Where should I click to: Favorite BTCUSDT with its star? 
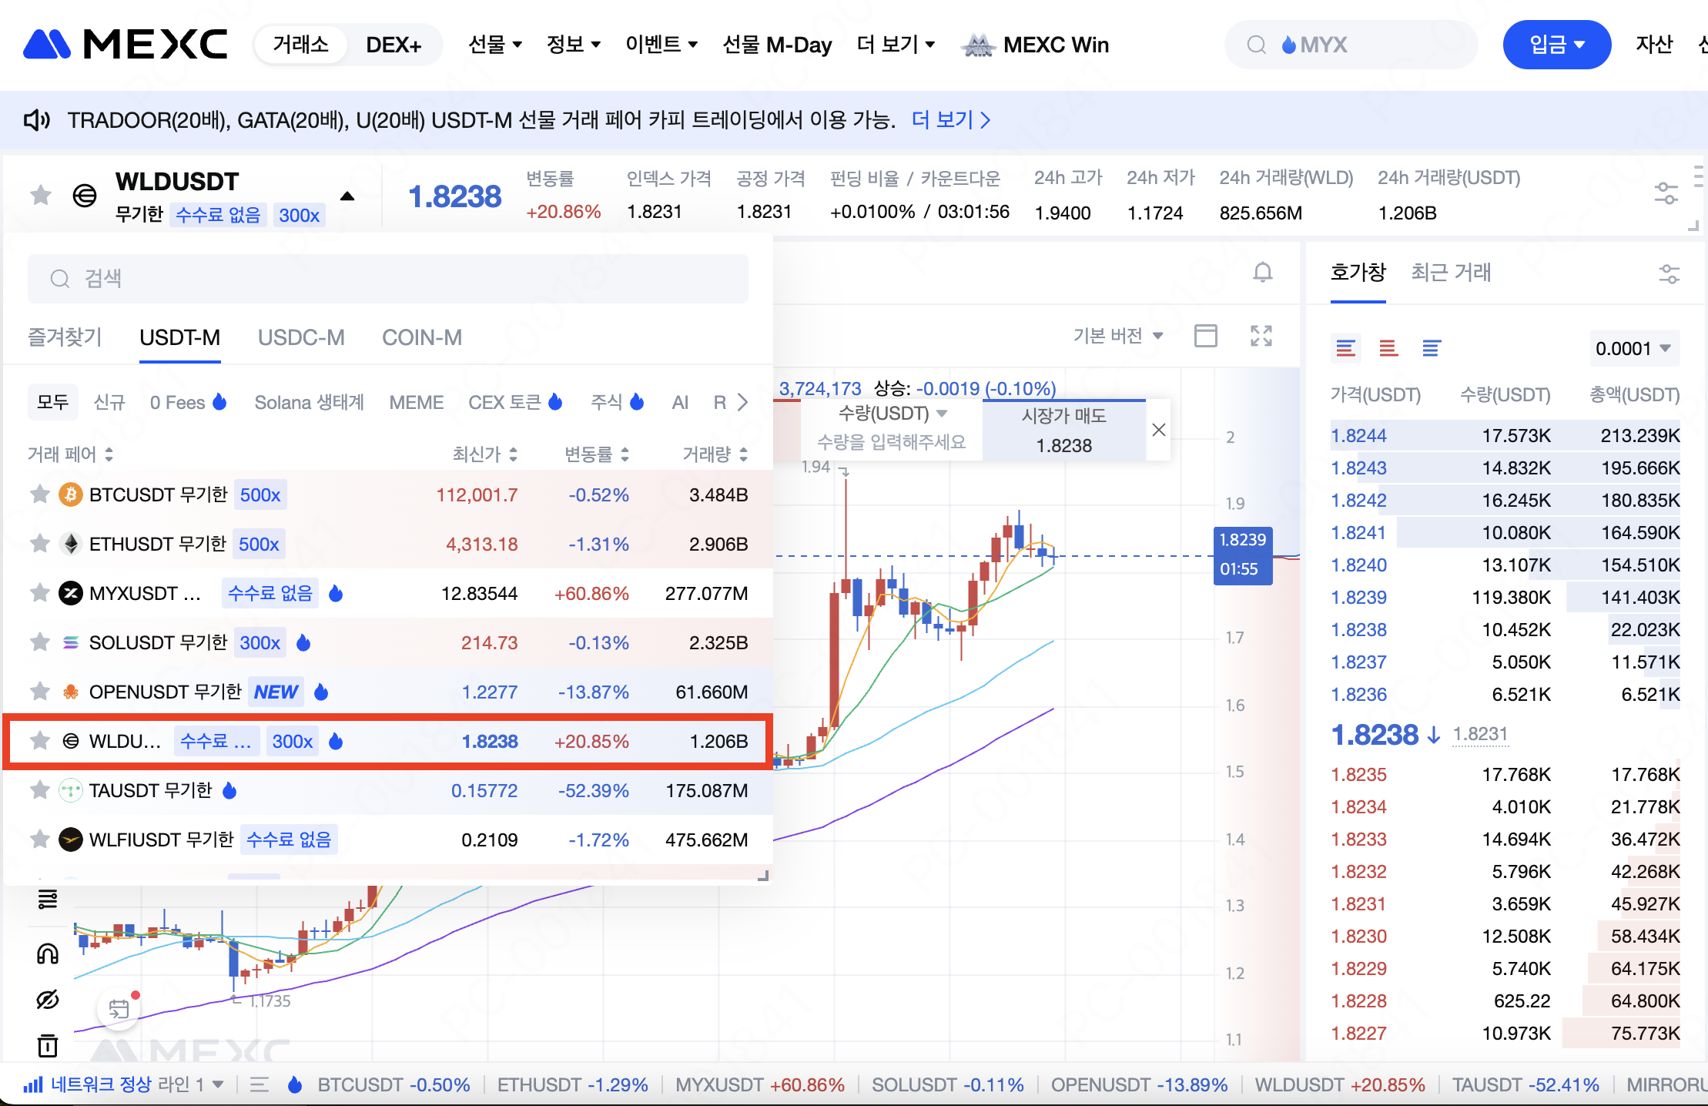[x=40, y=494]
